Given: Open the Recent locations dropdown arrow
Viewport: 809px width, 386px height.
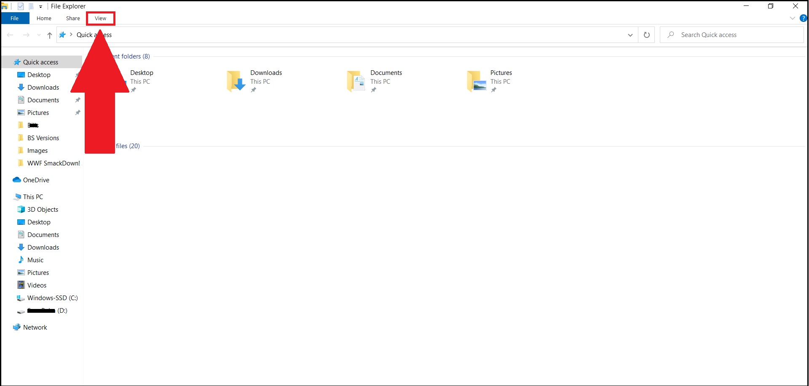Looking at the screenshot, I should 39,35.
